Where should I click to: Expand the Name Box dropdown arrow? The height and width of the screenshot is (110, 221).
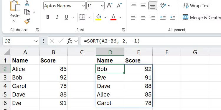coord(36,41)
